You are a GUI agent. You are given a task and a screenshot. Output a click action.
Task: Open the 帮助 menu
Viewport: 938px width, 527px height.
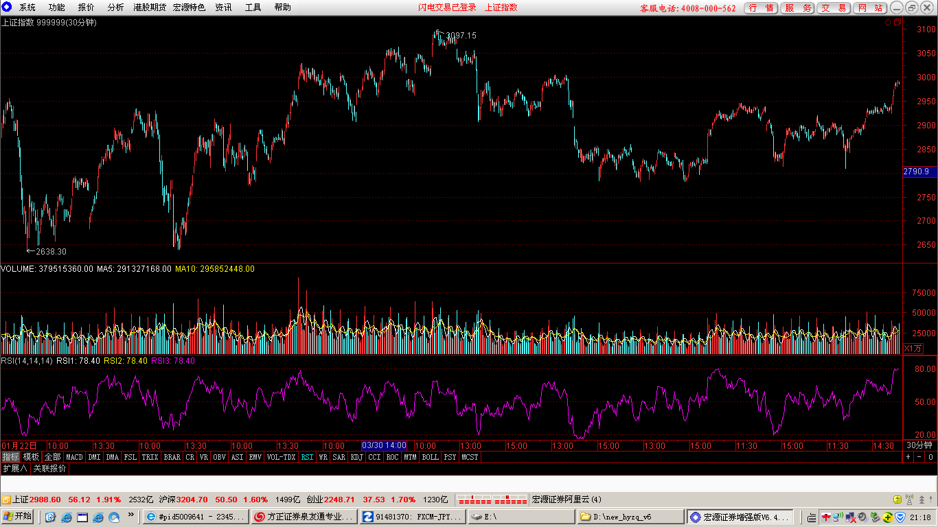pyautogui.click(x=283, y=8)
